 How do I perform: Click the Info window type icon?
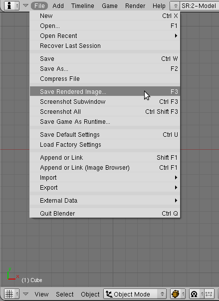(9, 5)
